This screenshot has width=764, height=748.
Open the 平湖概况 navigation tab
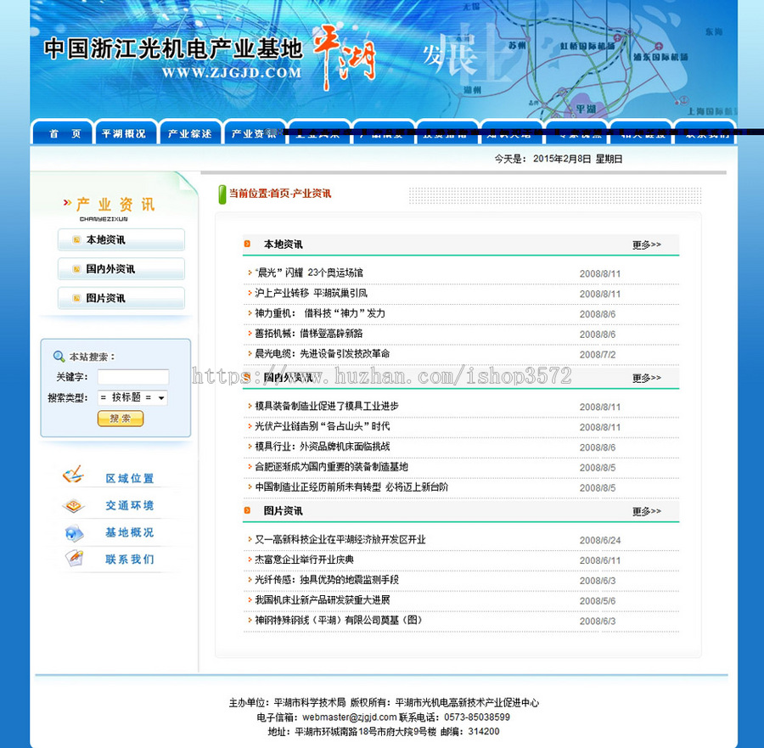click(x=126, y=133)
